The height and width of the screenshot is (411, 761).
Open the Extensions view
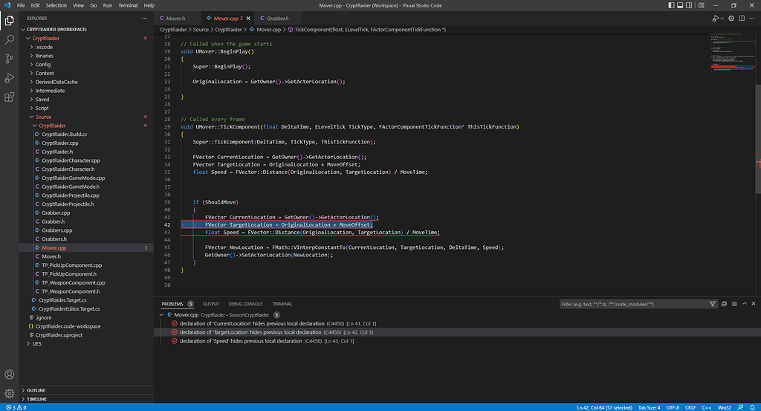click(10, 97)
